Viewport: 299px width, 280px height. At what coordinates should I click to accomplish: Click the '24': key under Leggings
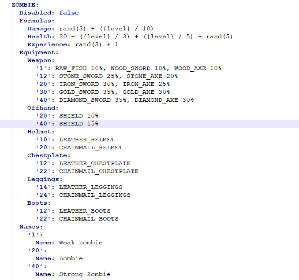(x=45, y=195)
